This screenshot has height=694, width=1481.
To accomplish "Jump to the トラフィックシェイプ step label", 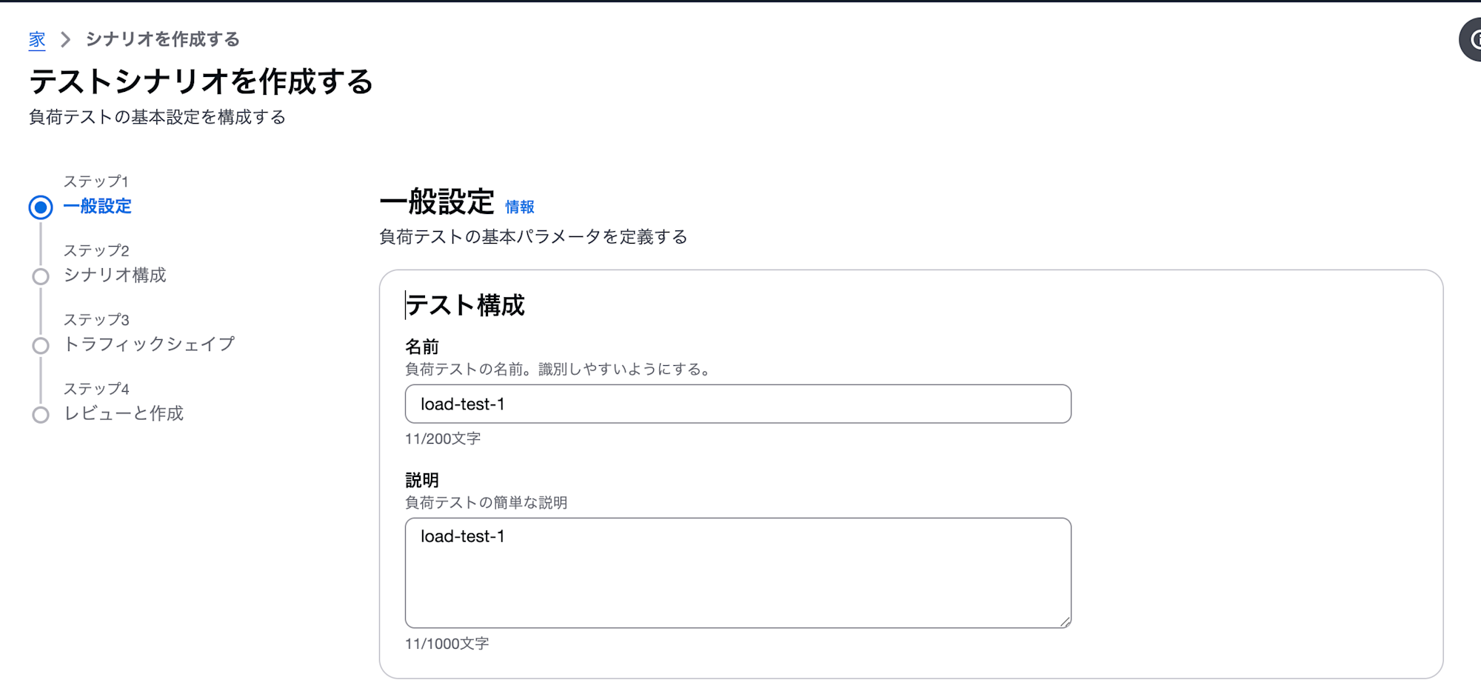I will coord(149,345).
